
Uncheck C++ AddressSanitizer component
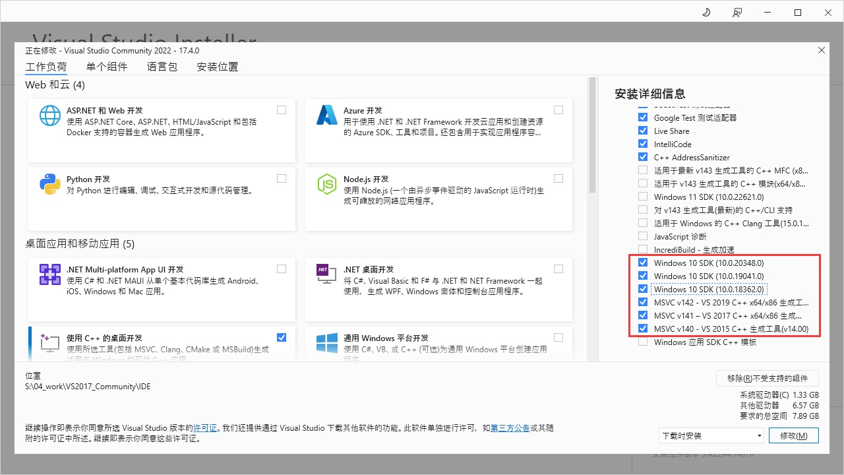click(643, 157)
